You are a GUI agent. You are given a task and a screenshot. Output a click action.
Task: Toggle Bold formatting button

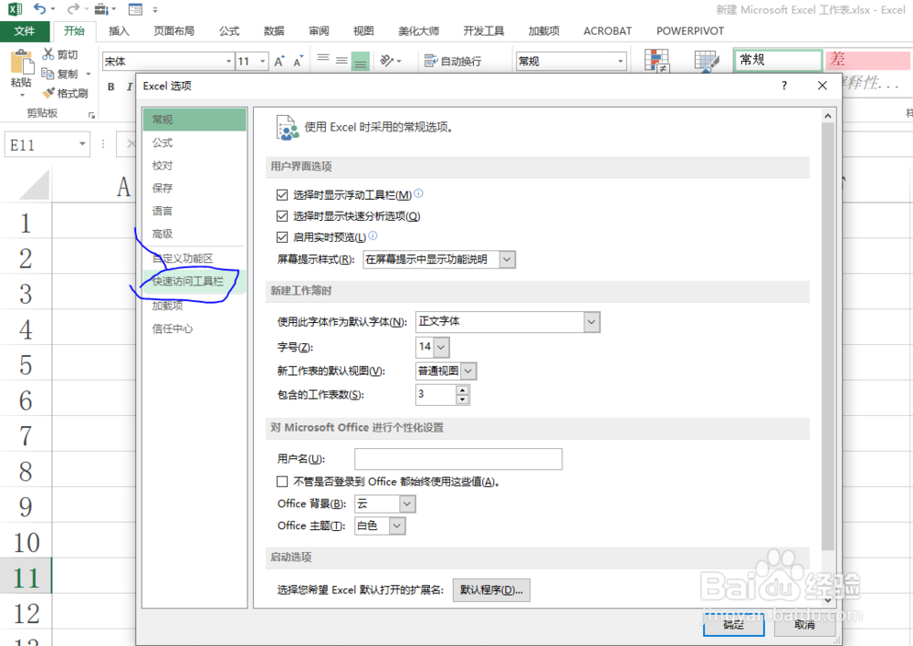click(110, 87)
